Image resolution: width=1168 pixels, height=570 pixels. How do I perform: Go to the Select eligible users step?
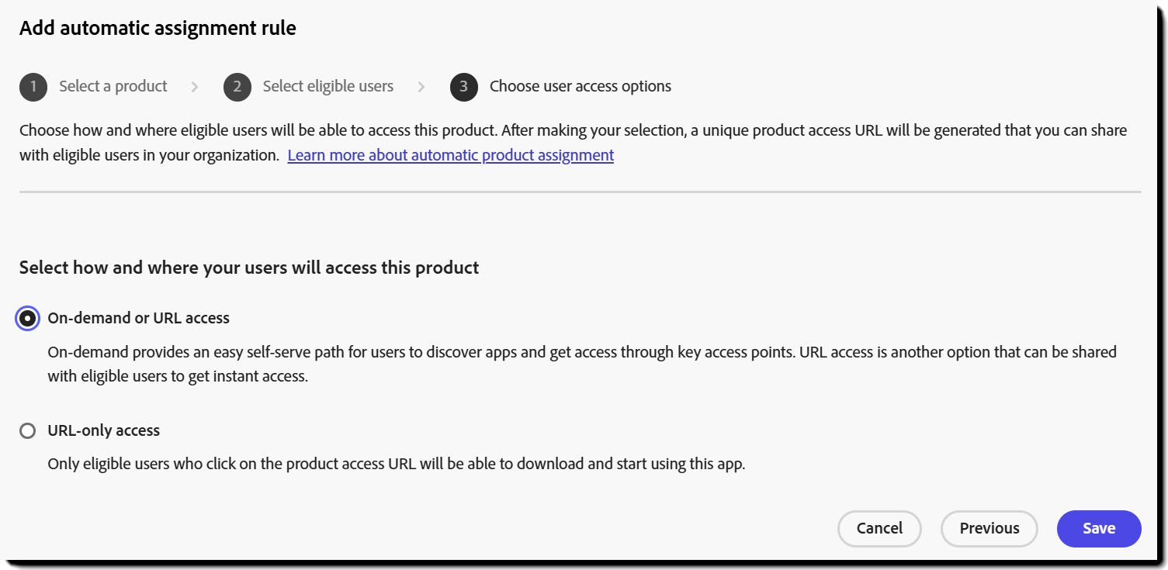click(328, 87)
